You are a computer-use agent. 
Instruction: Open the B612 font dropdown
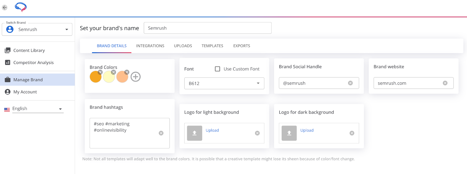click(224, 83)
